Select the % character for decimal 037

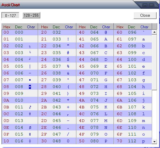click(x=68, y=67)
